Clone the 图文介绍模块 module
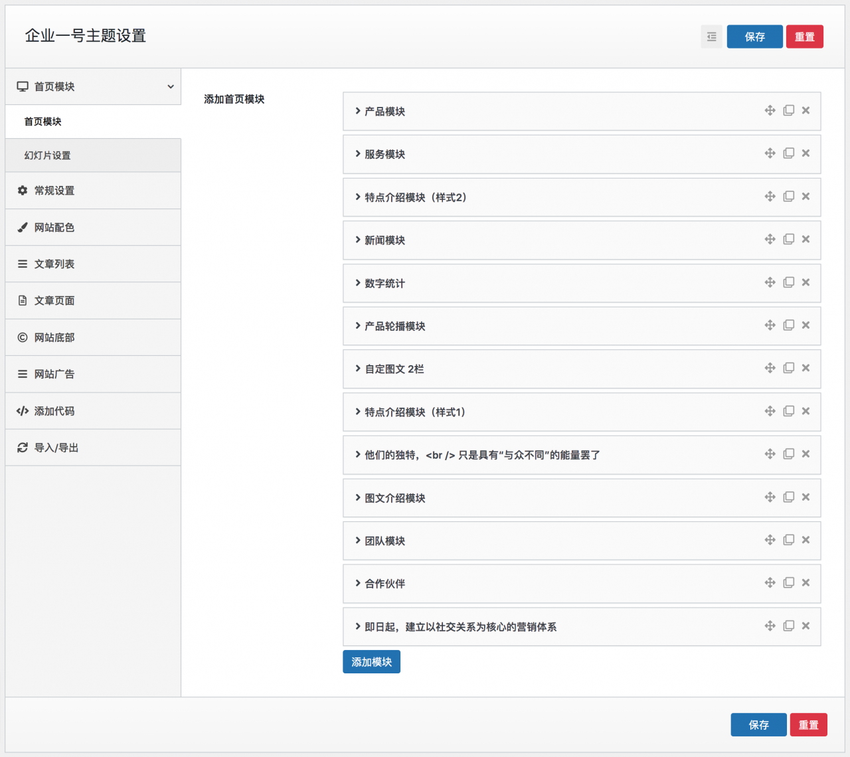850x757 pixels. coord(788,497)
